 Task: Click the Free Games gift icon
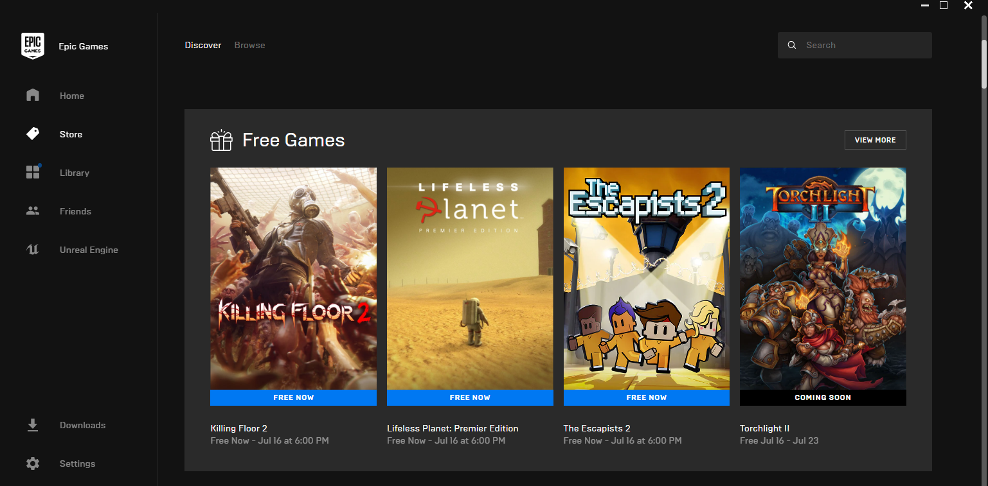tap(221, 140)
